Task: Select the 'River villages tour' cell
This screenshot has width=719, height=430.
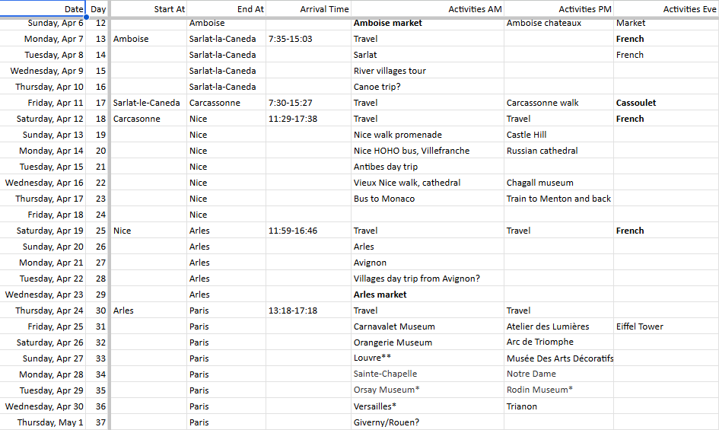Action: [428, 71]
